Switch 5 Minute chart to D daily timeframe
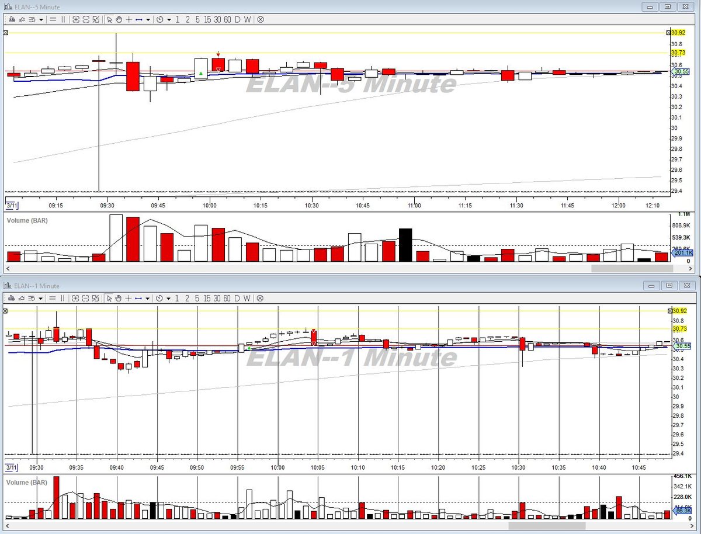Image resolution: width=701 pixels, height=534 pixels. point(238,20)
